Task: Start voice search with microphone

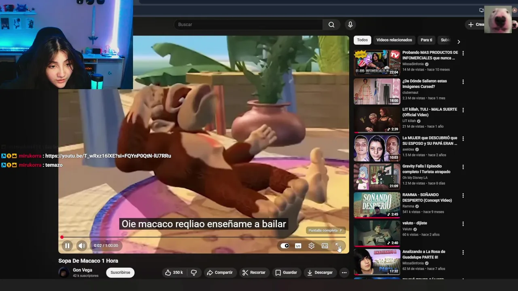Action: point(350,25)
